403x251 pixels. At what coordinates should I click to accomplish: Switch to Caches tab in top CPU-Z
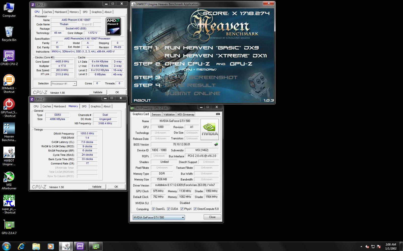(48, 12)
